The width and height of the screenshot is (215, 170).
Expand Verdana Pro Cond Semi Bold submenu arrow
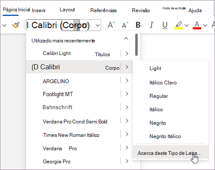(127, 120)
